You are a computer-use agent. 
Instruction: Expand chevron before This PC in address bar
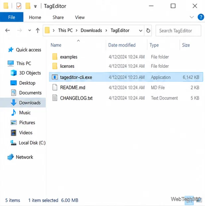click(x=54, y=31)
